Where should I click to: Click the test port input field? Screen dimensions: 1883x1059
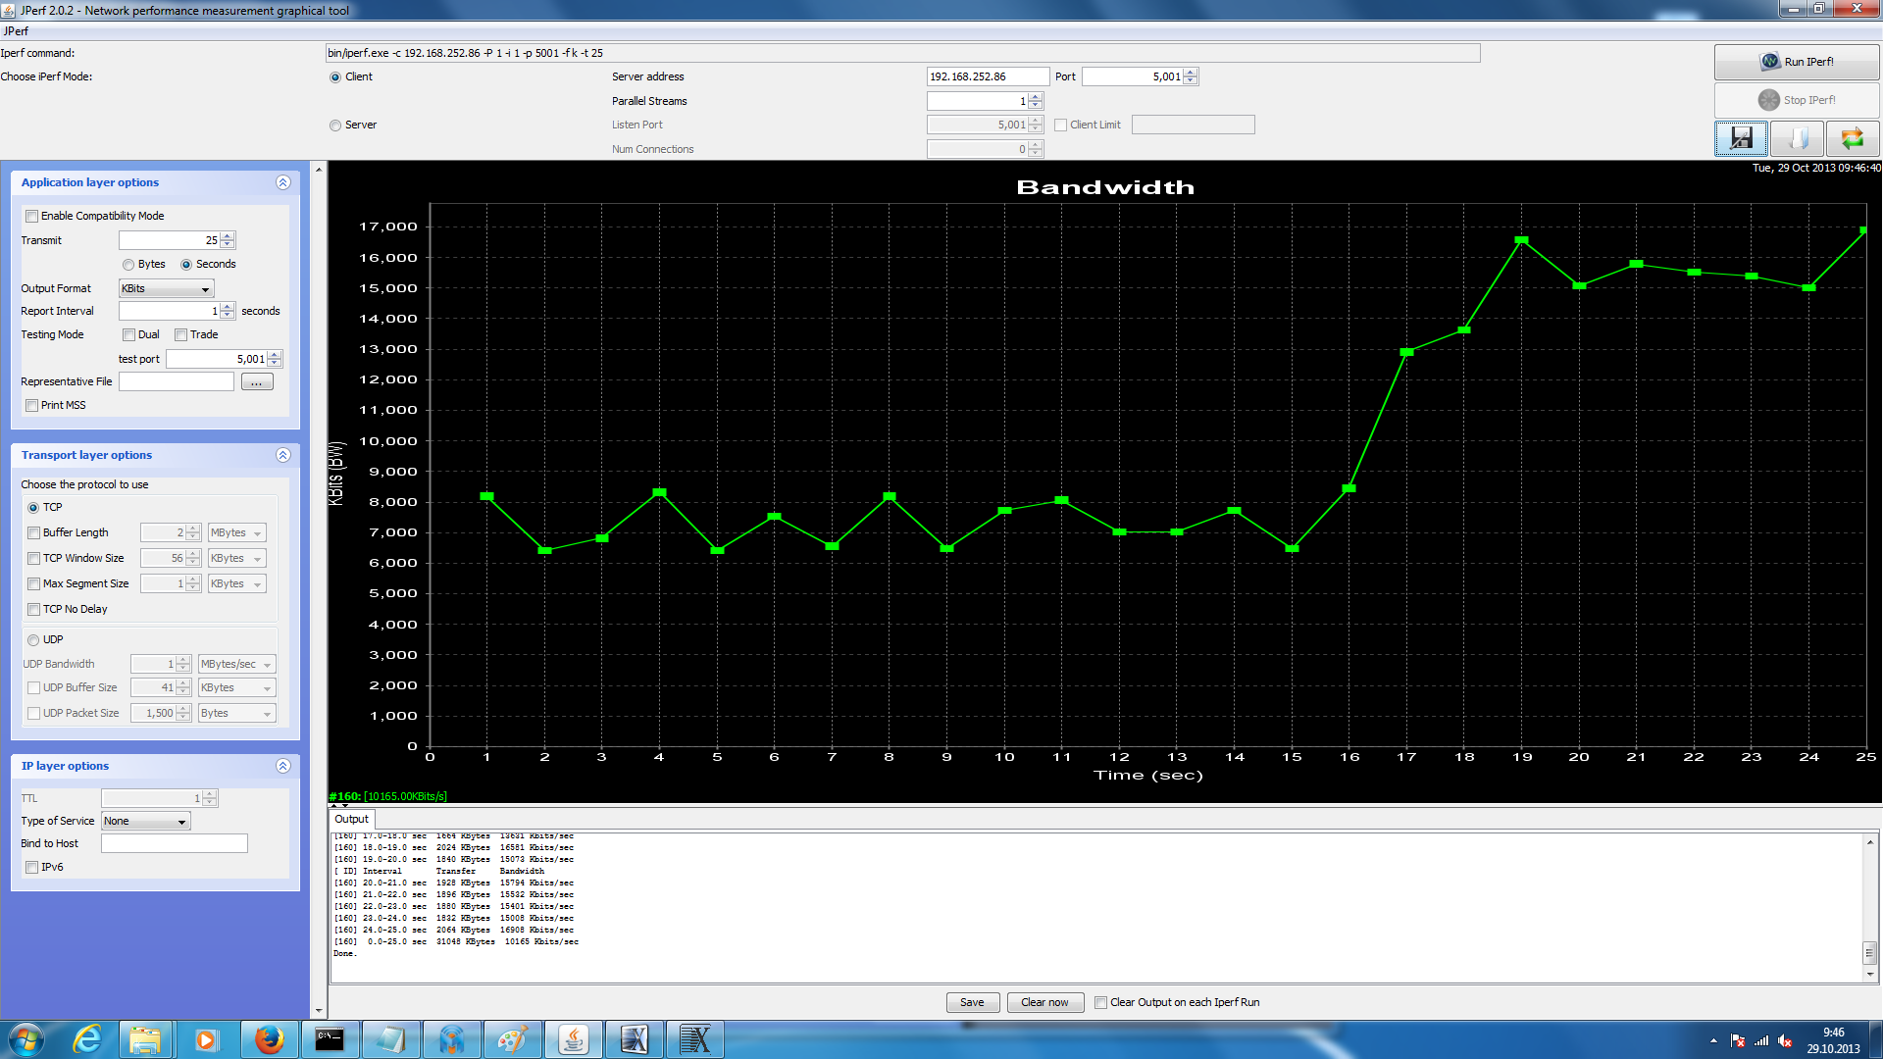tap(216, 359)
